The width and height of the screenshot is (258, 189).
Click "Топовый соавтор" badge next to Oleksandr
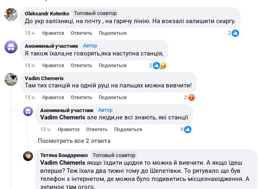(x=95, y=13)
